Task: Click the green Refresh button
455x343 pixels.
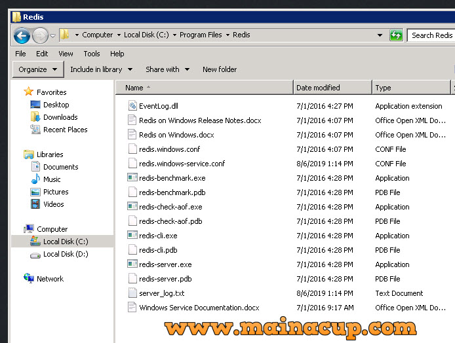Action: point(396,35)
